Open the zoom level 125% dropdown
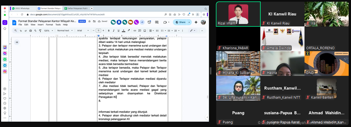Screen dimensions: 351x127 tap(48, 30)
